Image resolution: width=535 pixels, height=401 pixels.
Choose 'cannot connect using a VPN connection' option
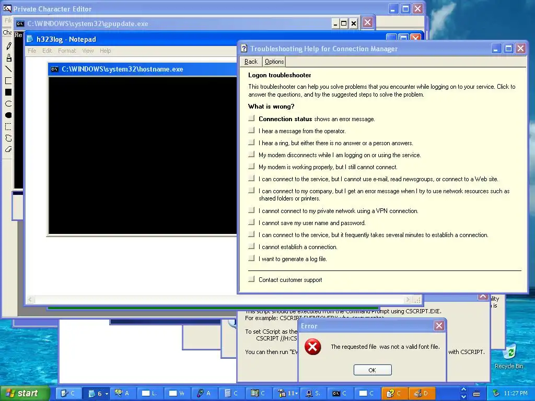[251, 210]
